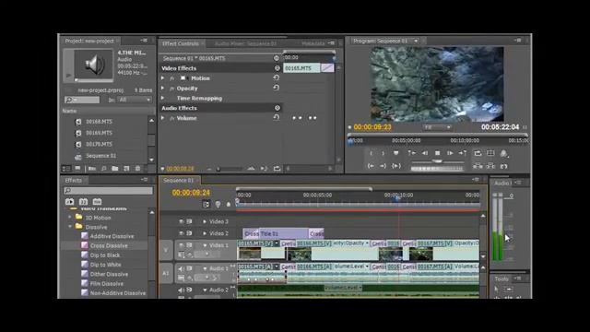Reset the Opacity effect
The width and height of the screenshot is (590, 332).
point(277,88)
